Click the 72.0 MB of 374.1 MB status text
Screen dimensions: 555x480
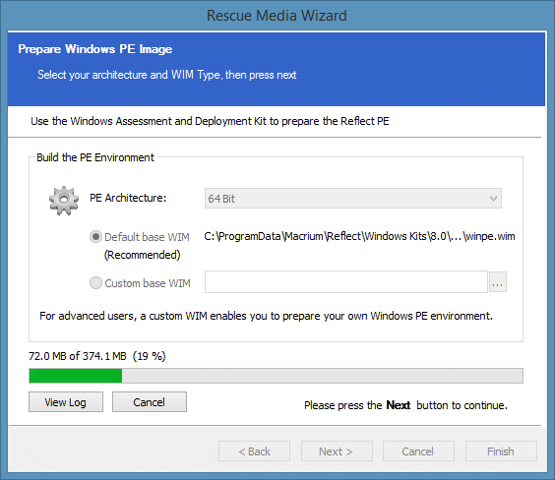[97, 356]
